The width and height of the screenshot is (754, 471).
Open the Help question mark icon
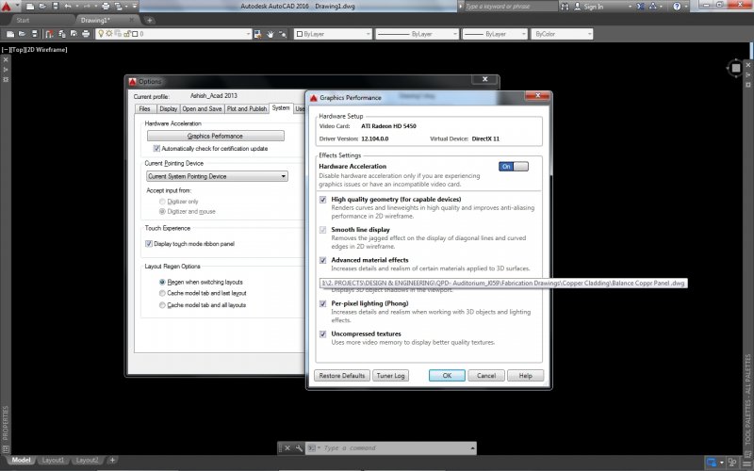[677, 7]
